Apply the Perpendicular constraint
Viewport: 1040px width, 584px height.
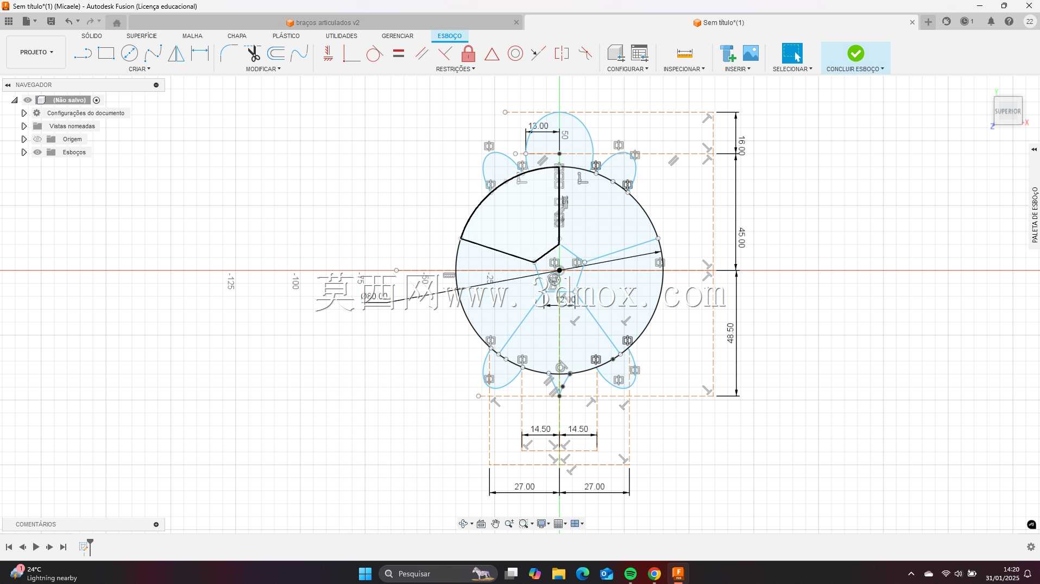pos(445,53)
